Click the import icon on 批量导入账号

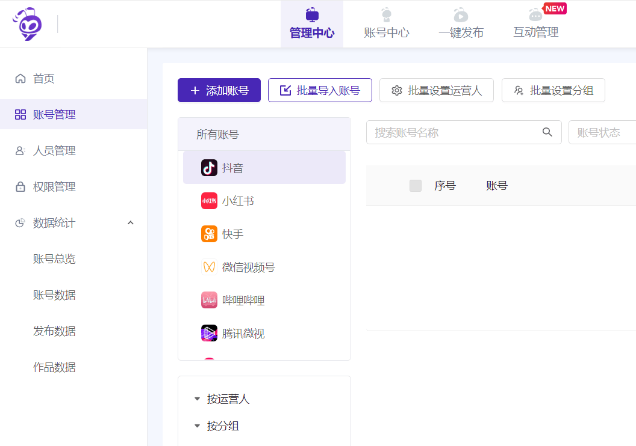point(285,90)
